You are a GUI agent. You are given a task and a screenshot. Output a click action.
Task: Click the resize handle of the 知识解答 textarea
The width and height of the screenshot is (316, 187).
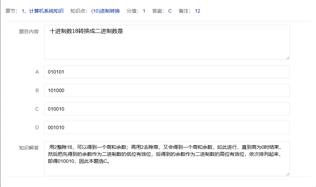[287, 174]
